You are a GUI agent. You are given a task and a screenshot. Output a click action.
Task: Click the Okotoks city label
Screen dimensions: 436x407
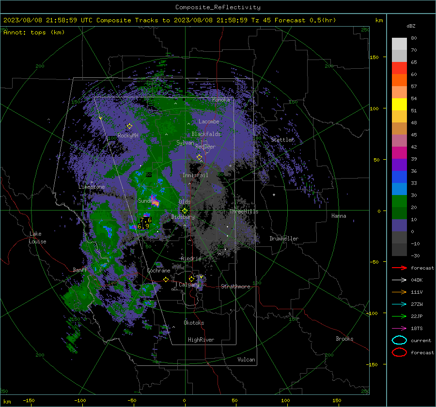click(194, 323)
